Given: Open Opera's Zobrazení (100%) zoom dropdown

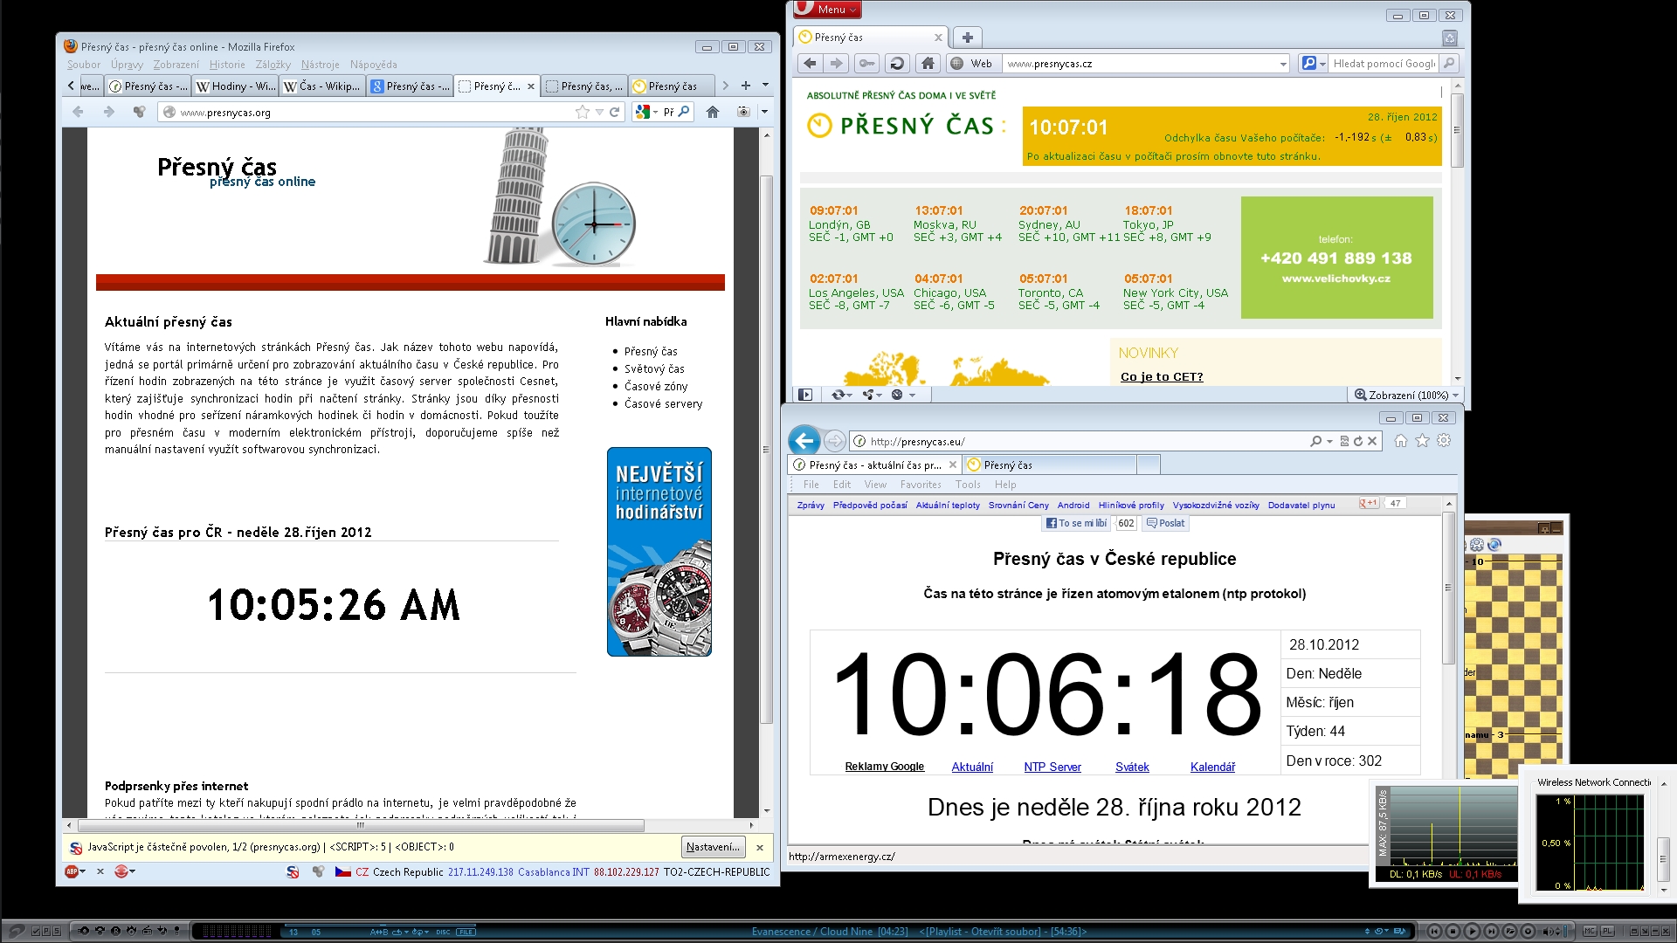Looking at the screenshot, I should 1406,395.
